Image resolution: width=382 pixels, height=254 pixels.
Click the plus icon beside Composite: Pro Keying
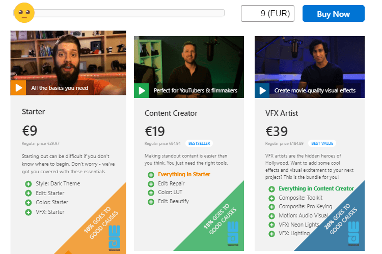(271, 207)
